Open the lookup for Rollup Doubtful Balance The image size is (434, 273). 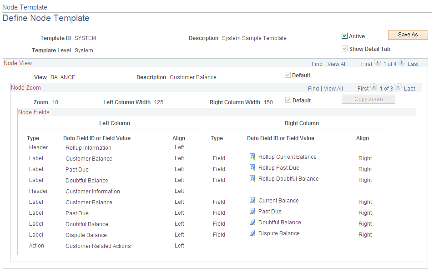[x=252, y=178]
